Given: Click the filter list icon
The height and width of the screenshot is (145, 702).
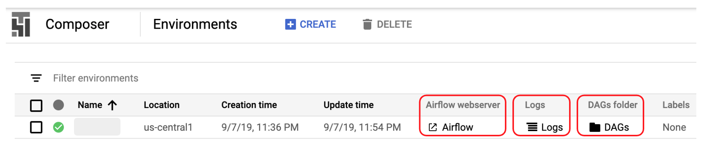Looking at the screenshot, I should pos(36,78).
